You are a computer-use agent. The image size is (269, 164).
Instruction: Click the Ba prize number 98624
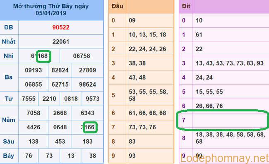click(87, 84)
